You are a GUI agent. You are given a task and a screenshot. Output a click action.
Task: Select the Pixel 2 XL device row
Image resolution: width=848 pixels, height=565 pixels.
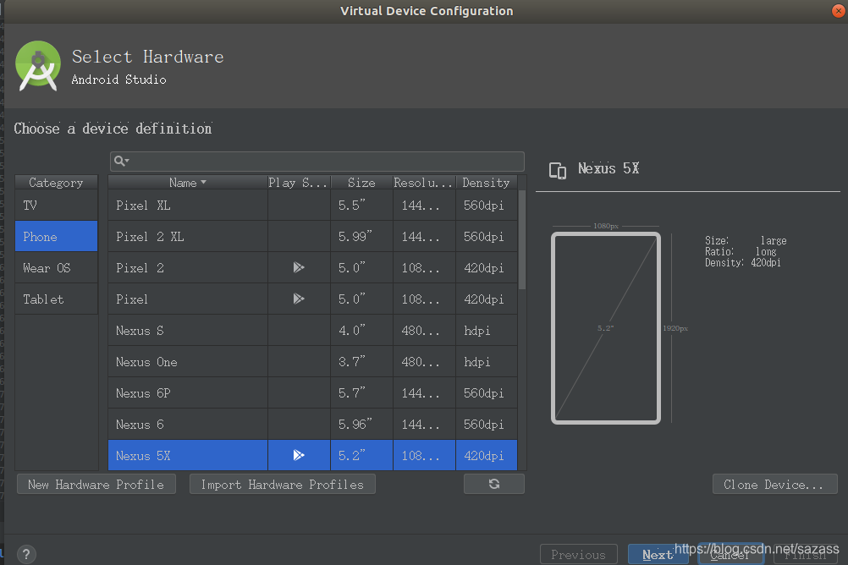point(312,236)
